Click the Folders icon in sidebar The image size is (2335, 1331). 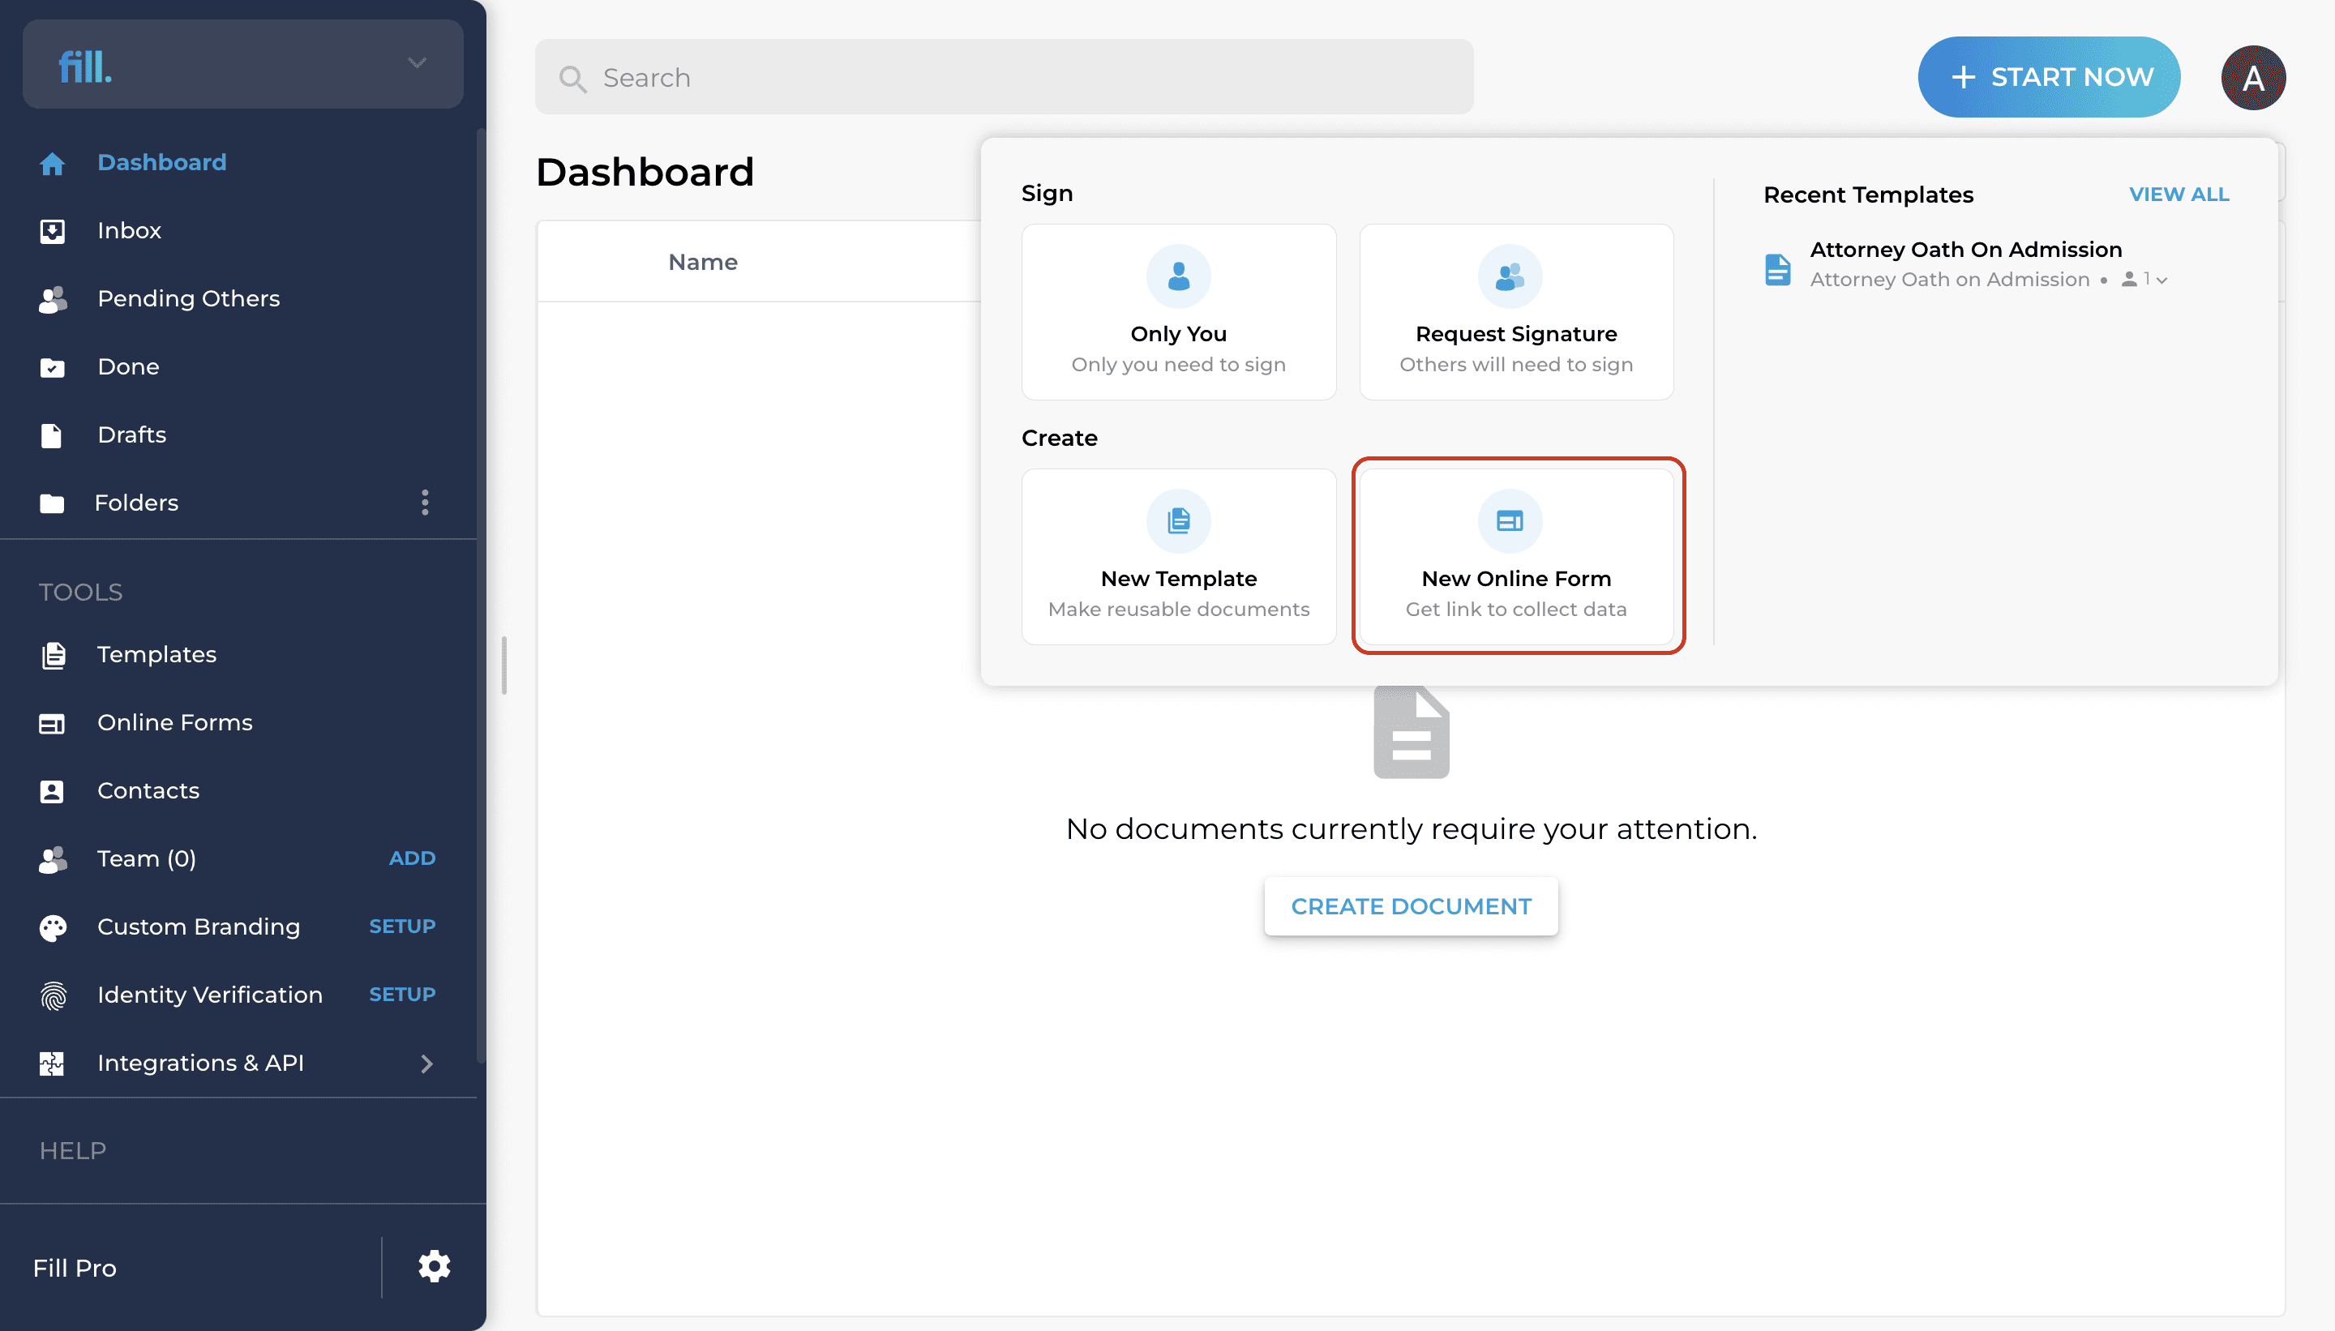52,503
